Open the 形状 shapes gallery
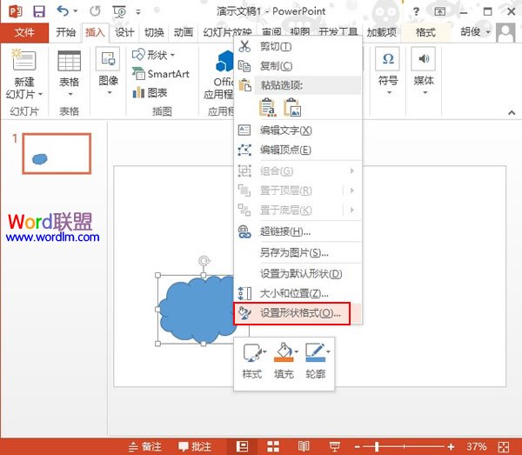Image resolution: width=522 pixels, height=455 pixels. [153, 55]
